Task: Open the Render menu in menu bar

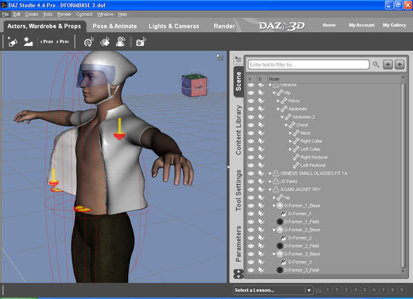Action: [64, 14]
